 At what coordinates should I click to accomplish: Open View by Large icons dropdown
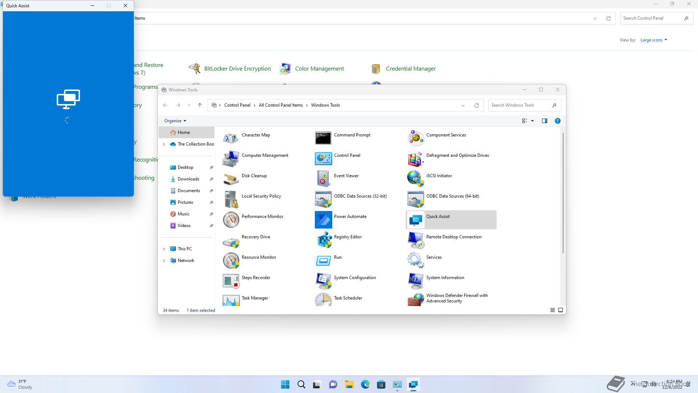[x=653, y=40]
